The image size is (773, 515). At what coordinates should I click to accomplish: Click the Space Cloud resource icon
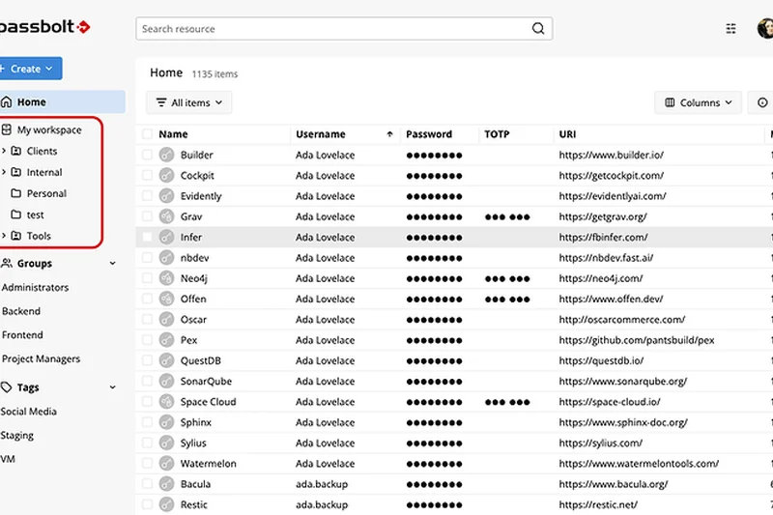[x=166, y=402]
